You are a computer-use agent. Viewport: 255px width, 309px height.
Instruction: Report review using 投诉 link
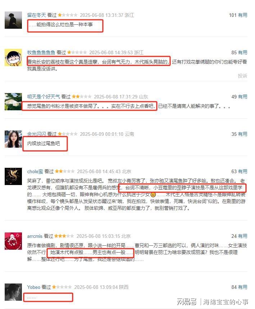coord(242,76)
